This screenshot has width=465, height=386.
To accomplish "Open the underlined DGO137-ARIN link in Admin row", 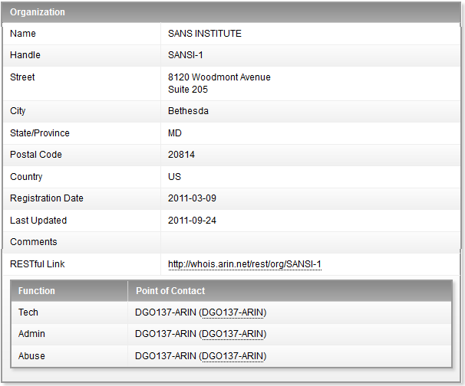I will click(x=232, y=334).
